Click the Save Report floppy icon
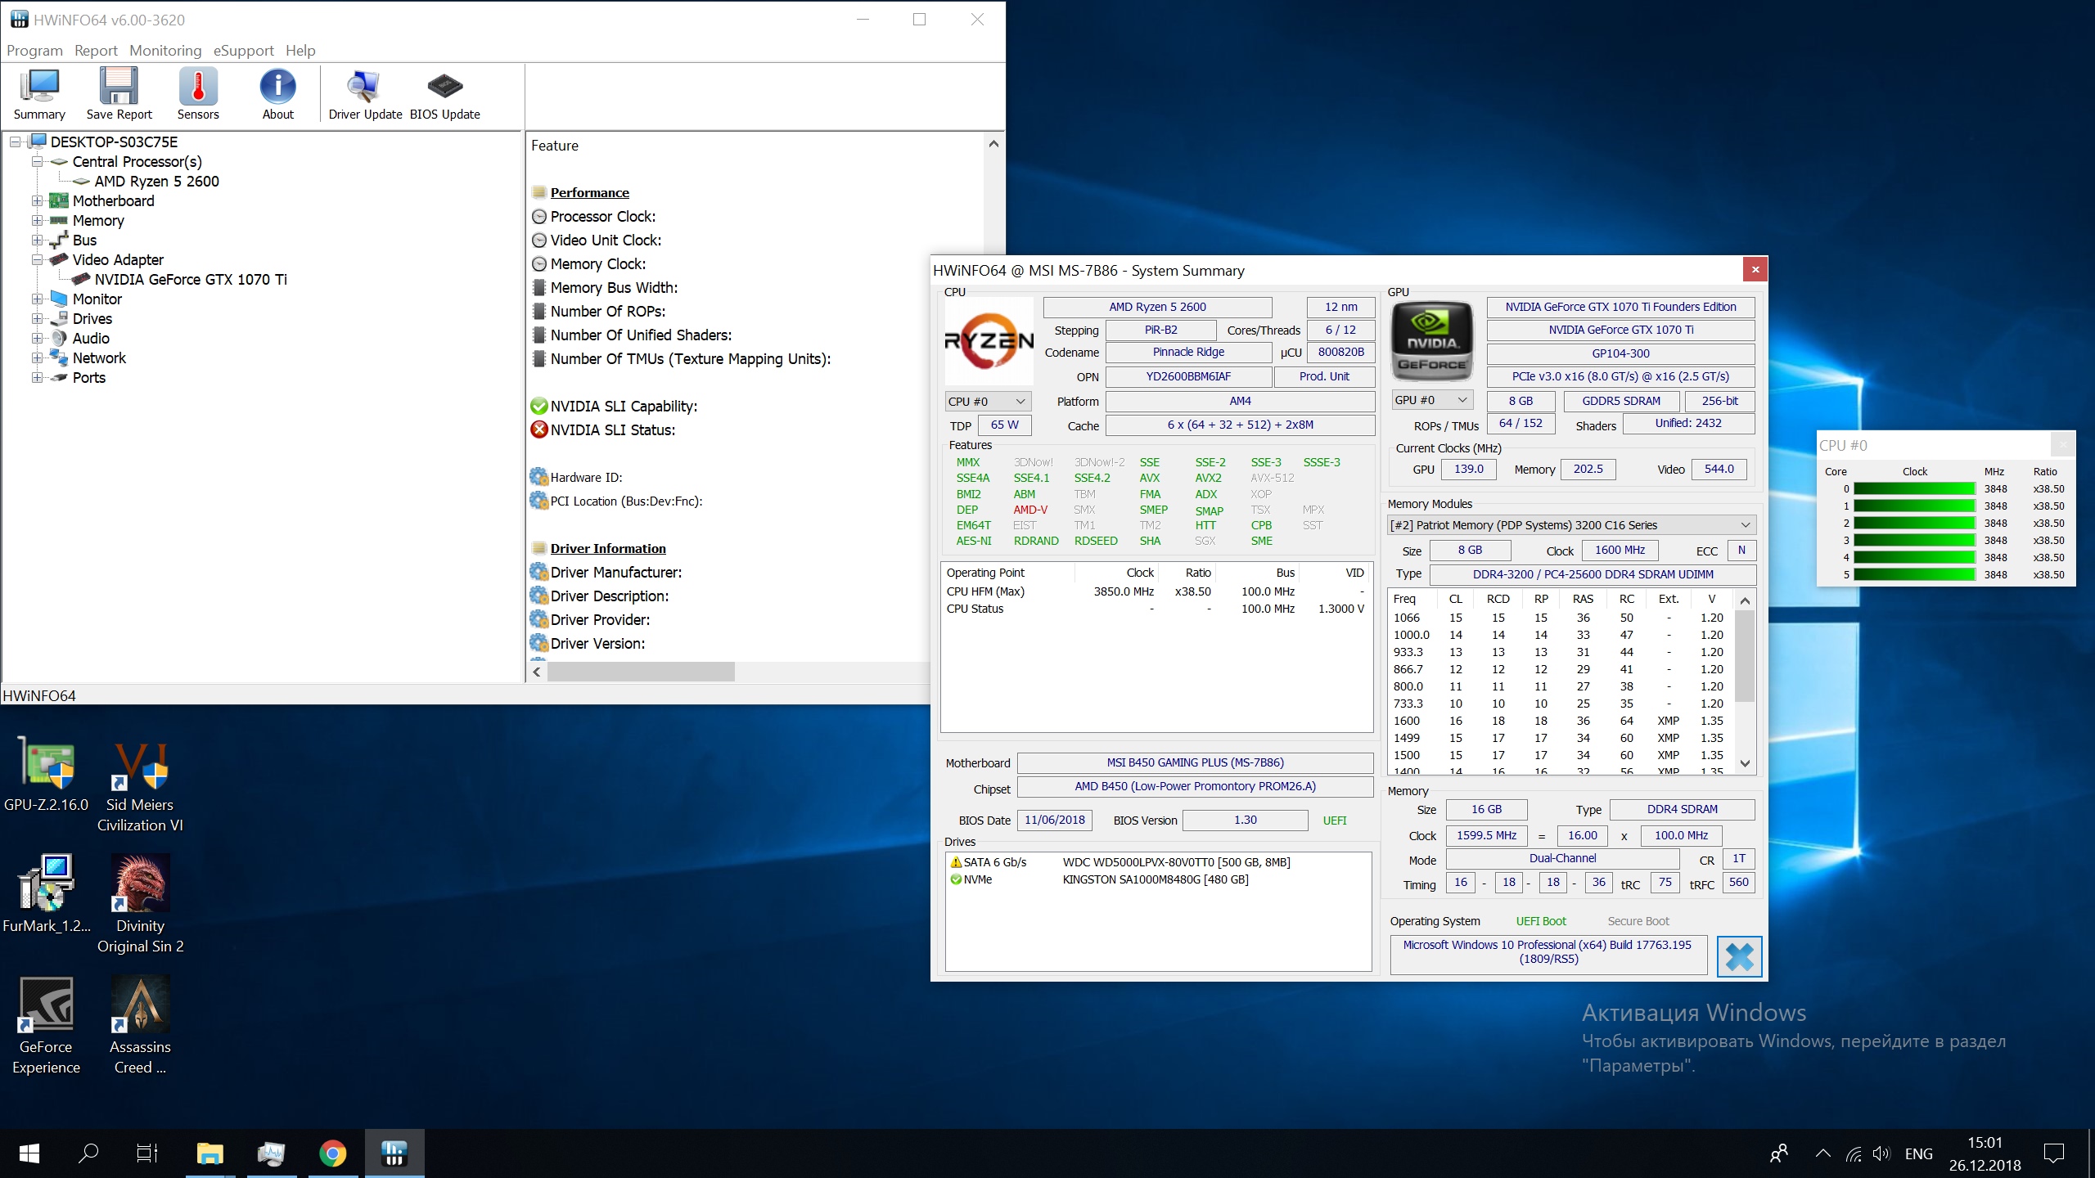The width and height of the screenshot is (2095, 1178). tap(119, 94)
